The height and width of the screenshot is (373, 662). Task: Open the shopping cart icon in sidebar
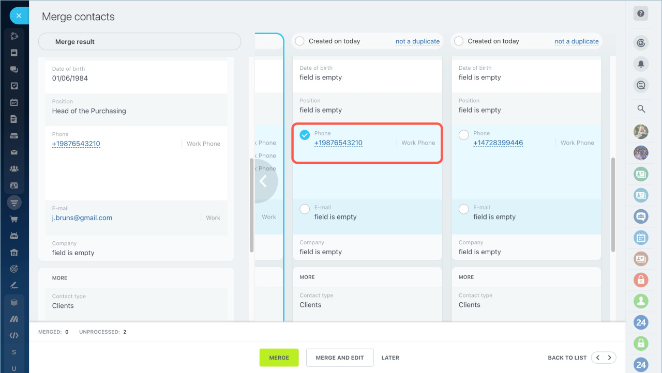click(x=14, y=219)
